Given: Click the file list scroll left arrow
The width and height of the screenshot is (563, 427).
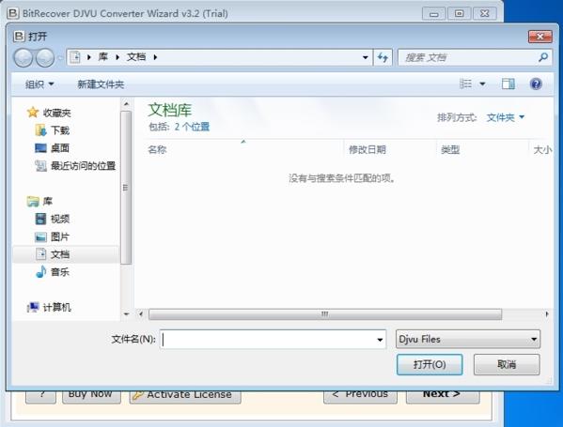Looking at the screenshot, I should (x=141, y=314).
